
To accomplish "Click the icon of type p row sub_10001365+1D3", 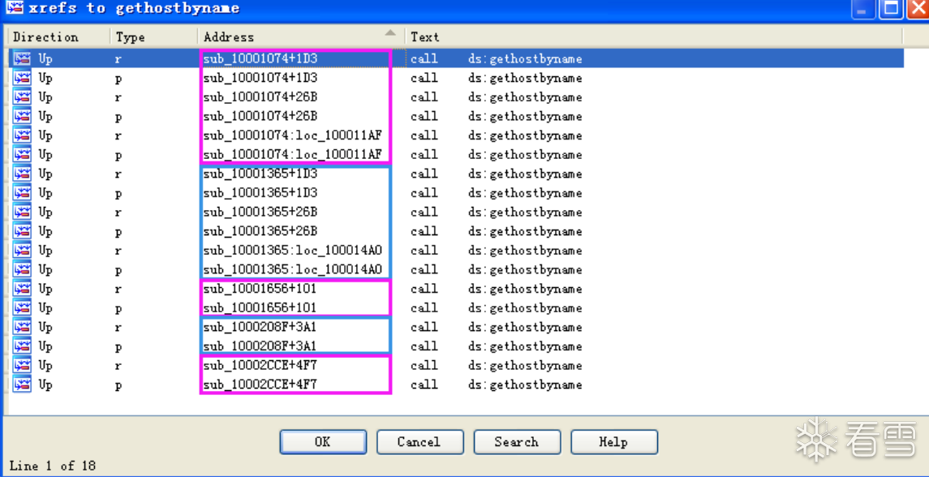I will point(22,193).
